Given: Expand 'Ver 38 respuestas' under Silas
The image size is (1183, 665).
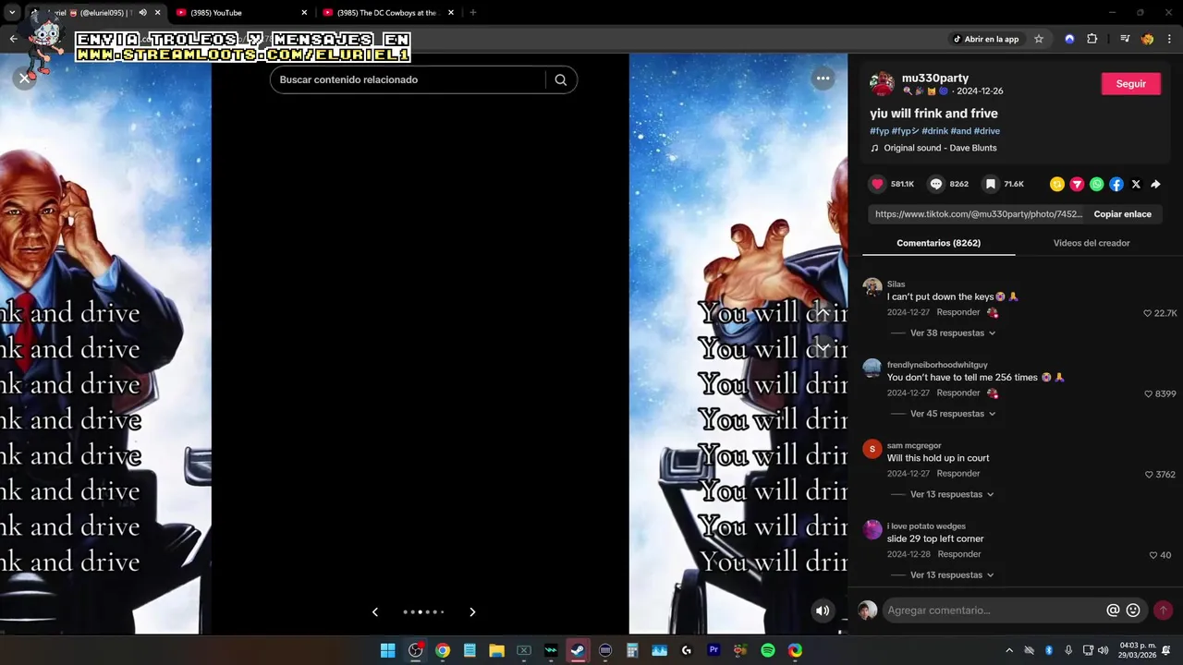Looking at the screenshot, I should tap(953, 332).
